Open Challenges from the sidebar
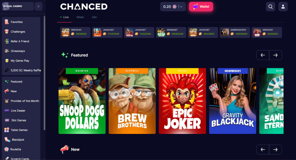The image size is (296, 160). coord(21,32)
